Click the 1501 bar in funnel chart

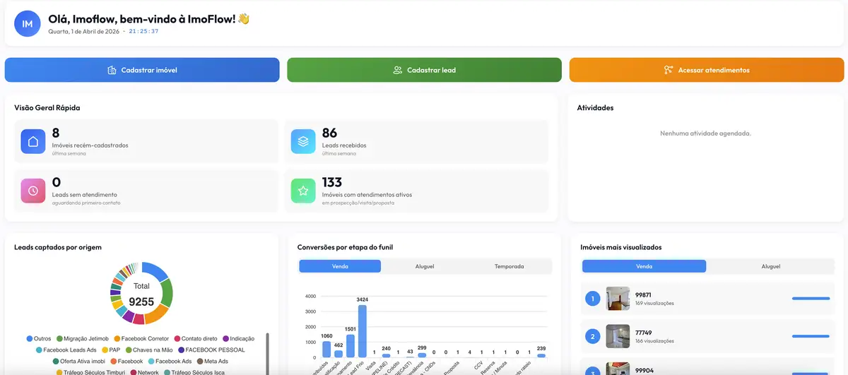(x=351, y=346)
